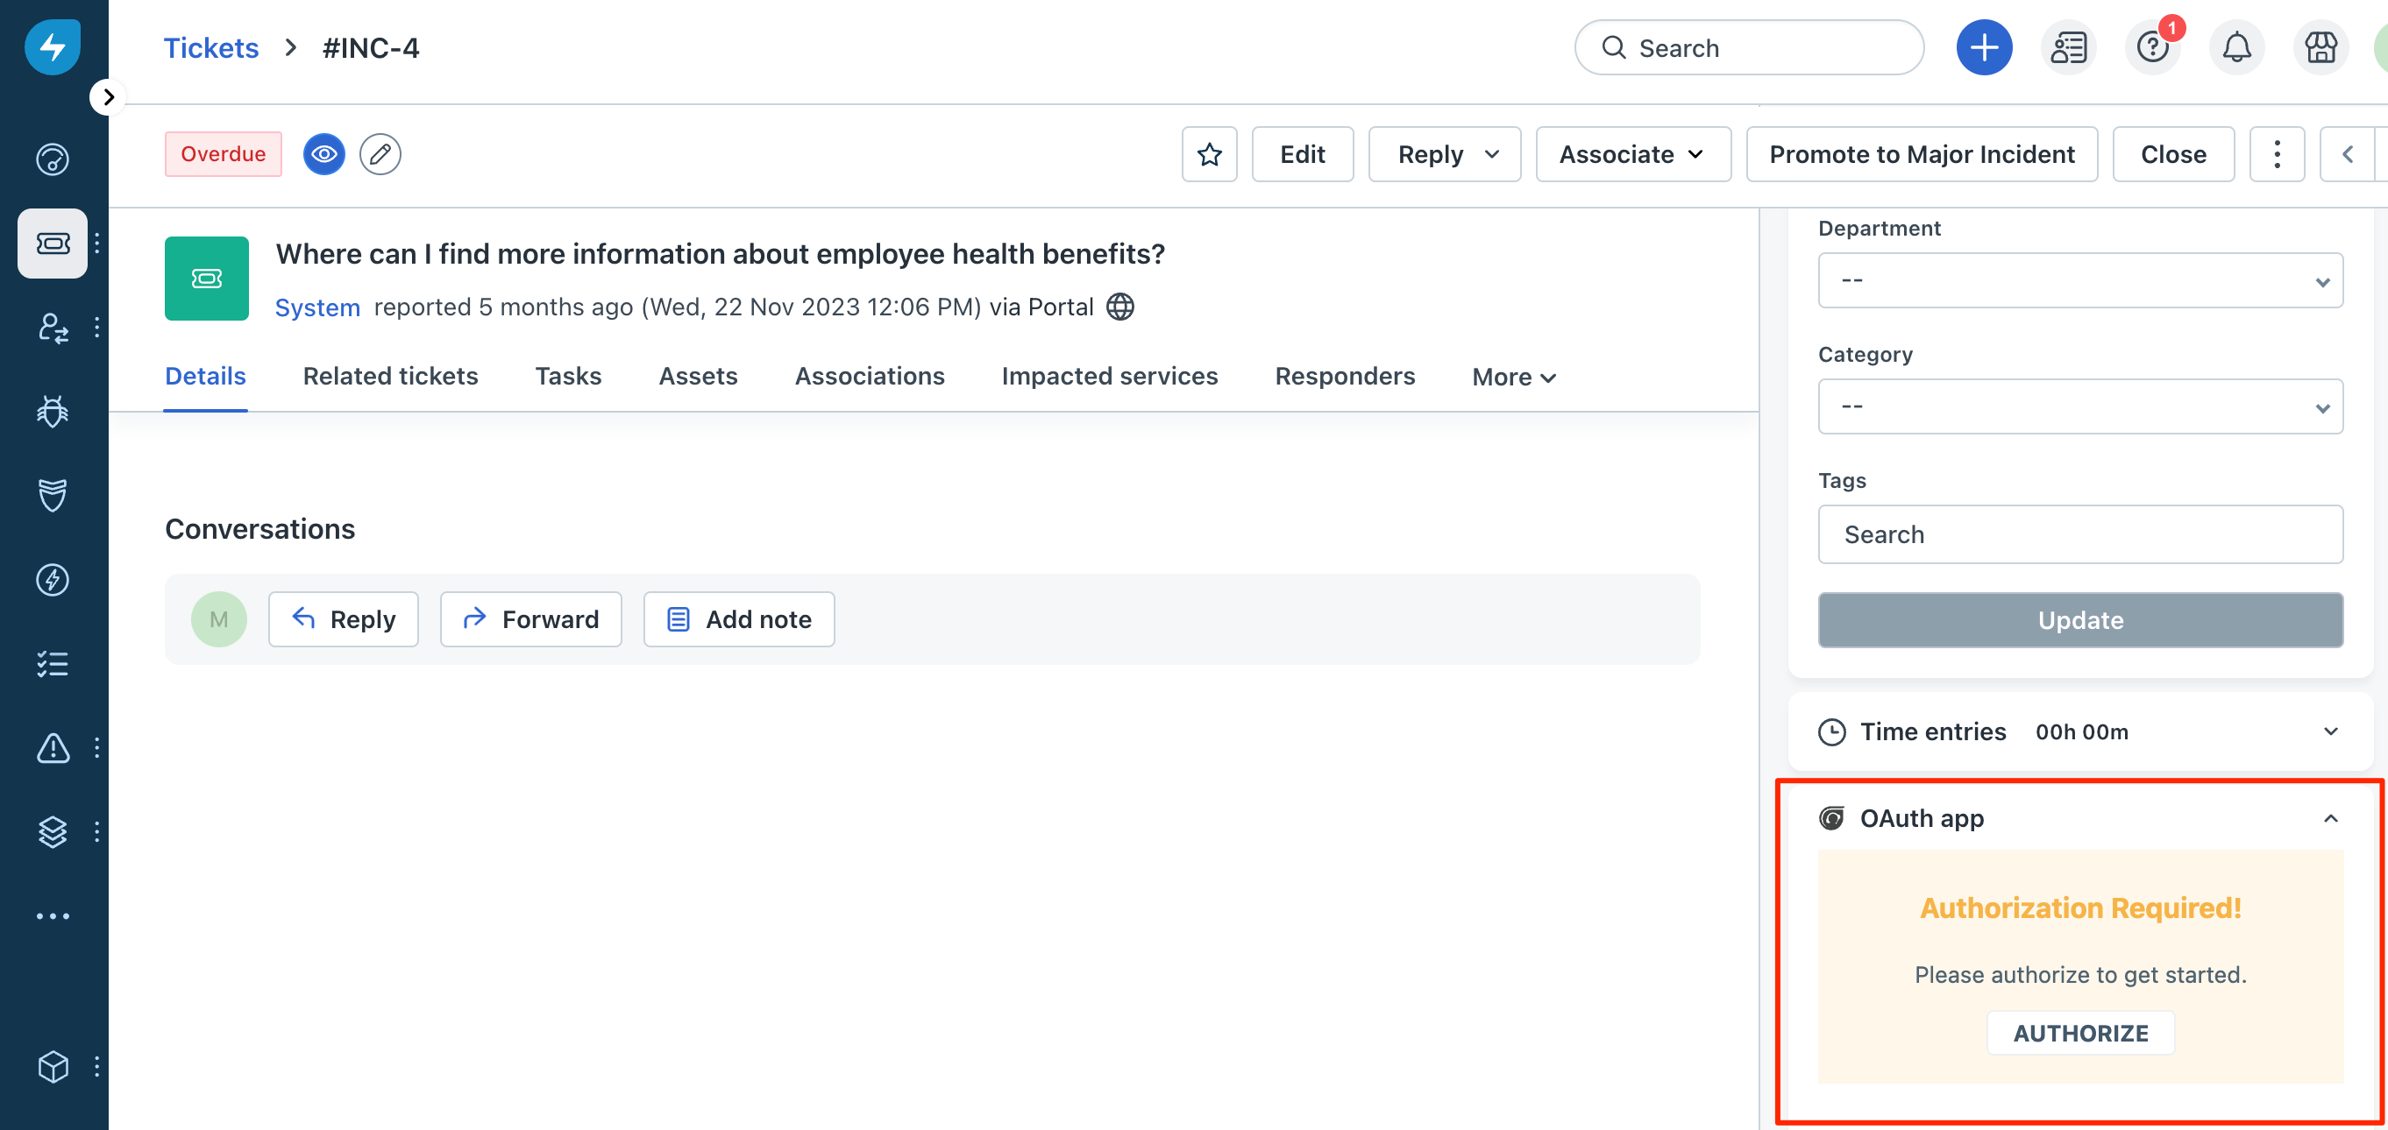Expand the Department dropdown
Viewport: 2388px width, 1130px height.
coord(2080,279)
